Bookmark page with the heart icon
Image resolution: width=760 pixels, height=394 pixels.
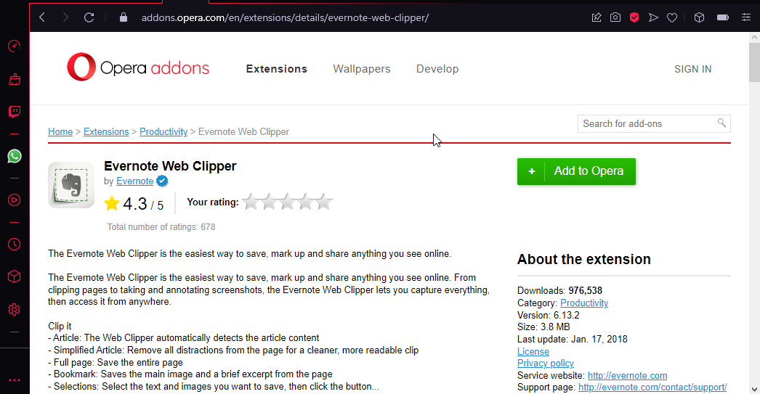click(x=672, y=17)
